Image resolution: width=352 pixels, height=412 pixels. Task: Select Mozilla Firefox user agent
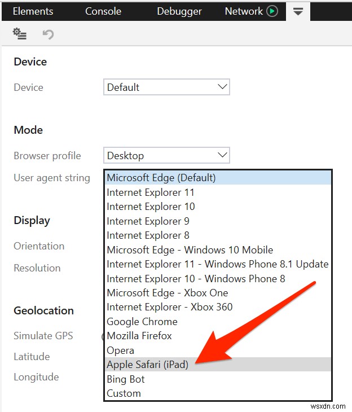pyautogui.click(x=218, y=336)
